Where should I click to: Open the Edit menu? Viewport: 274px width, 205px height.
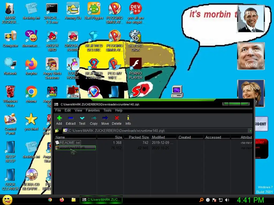(68, 110)
